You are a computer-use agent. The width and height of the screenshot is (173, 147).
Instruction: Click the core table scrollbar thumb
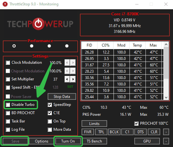(x=166, y=63)
